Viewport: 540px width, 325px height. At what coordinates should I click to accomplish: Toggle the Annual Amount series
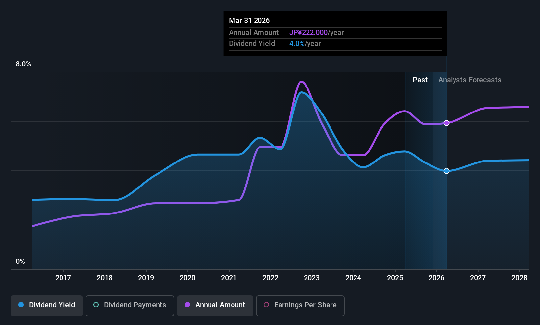(x=215, y=305)
